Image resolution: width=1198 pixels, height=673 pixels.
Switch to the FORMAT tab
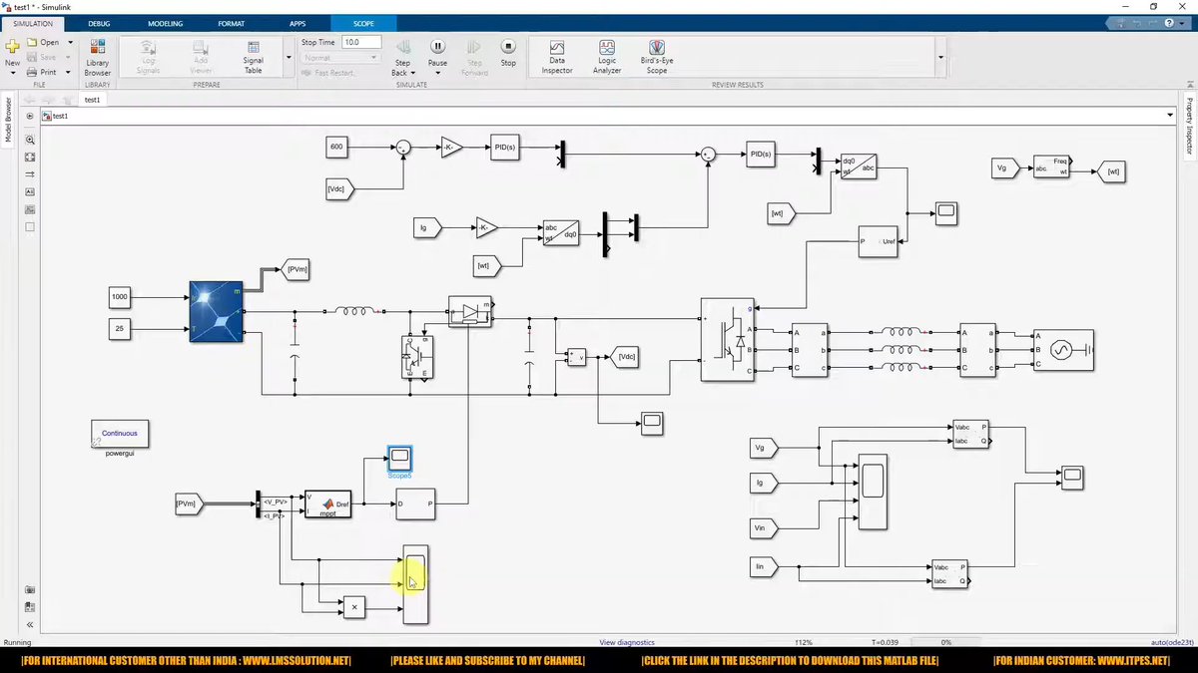click(231, 23)
